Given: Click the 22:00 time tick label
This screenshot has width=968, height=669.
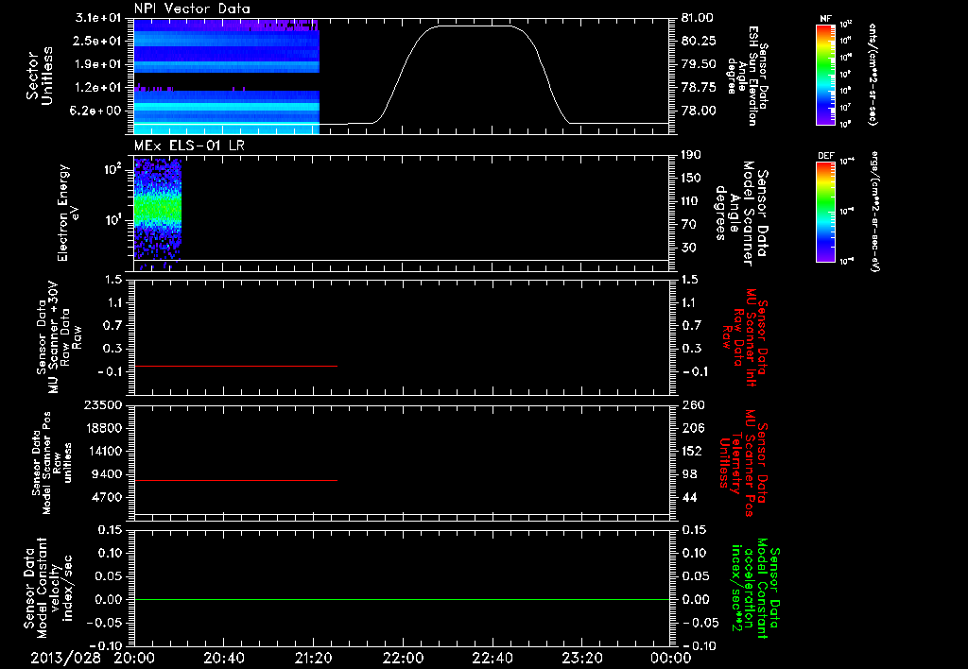Looking at the screenshot, I should click(x=403, y=658).
